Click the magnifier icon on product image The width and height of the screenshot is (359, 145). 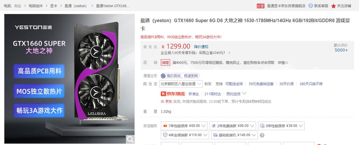click(x=130, y=139)
